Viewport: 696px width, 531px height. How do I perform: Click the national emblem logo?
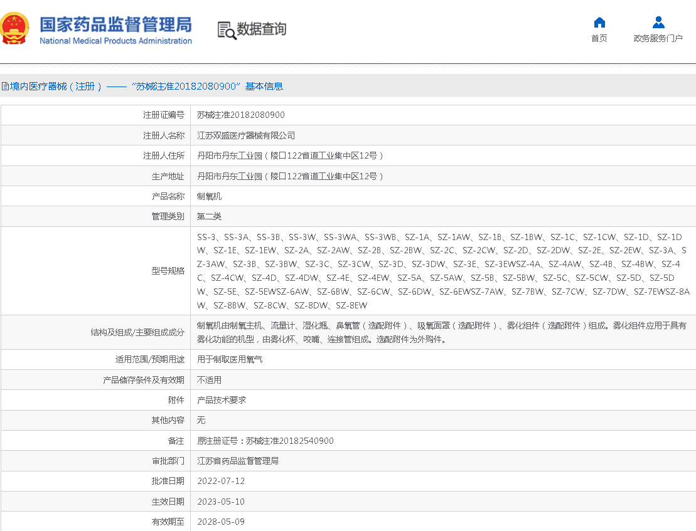15,29
